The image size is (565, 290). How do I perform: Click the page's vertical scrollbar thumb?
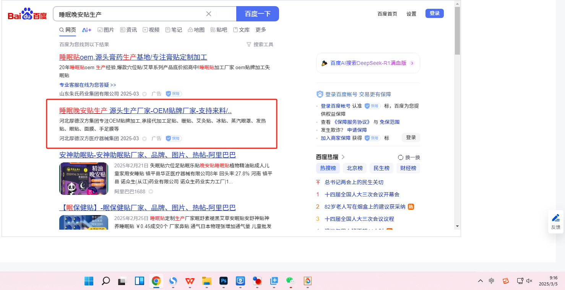[457, 31]
